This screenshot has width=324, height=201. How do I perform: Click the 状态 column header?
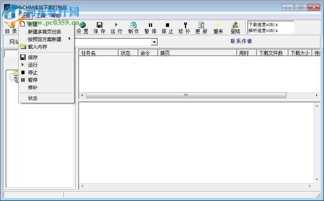tap(128, 53)
